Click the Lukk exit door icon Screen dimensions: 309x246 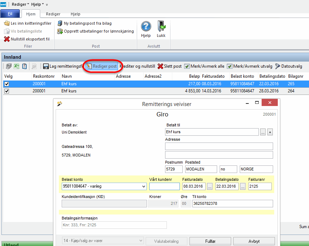161,29
